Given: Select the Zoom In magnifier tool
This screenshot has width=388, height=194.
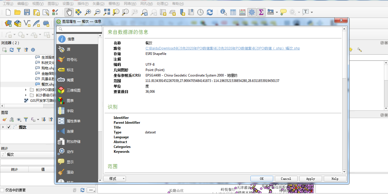Looking at the screenshot, I should (88, 12).
